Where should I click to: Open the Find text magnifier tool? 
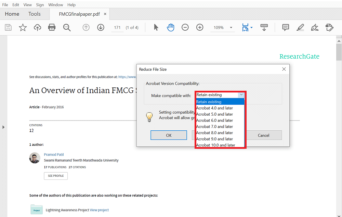(67, 28)
